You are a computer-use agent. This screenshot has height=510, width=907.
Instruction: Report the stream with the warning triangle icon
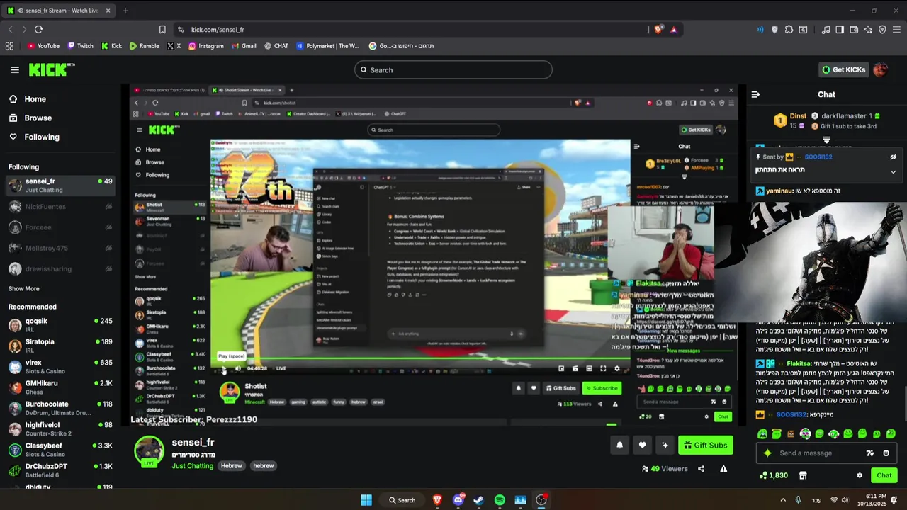723,468
